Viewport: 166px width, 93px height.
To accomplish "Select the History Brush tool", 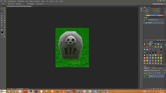I will click(4, 18).
